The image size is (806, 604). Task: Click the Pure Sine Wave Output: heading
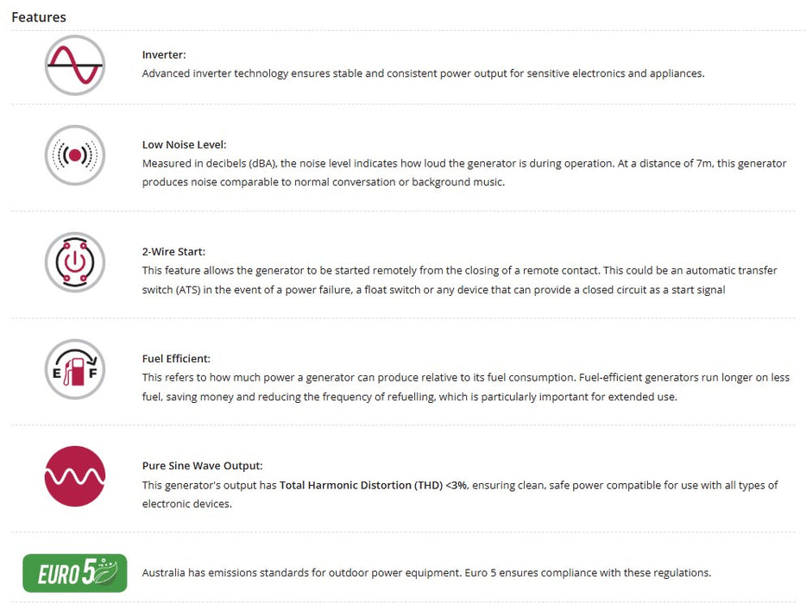click(x=202, y=465)
